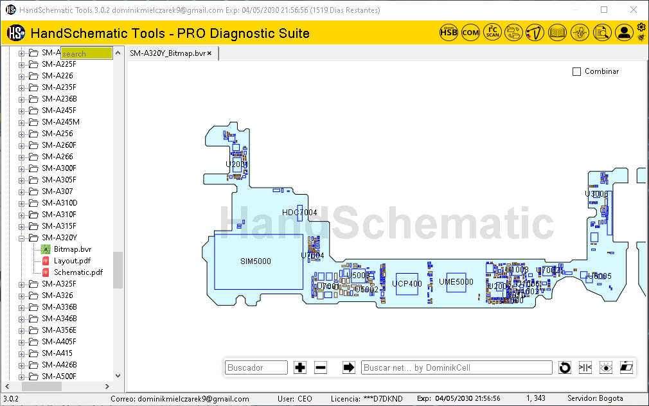
Task: Click the tree vertical scrollbar thumb
Action: click(x=118, y=270)
